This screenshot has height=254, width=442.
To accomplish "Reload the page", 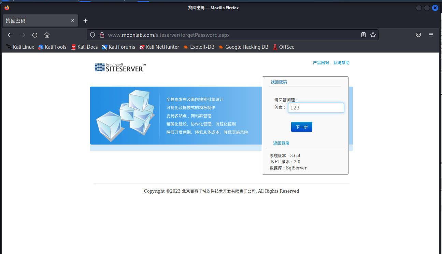I will tap(34, 35).
